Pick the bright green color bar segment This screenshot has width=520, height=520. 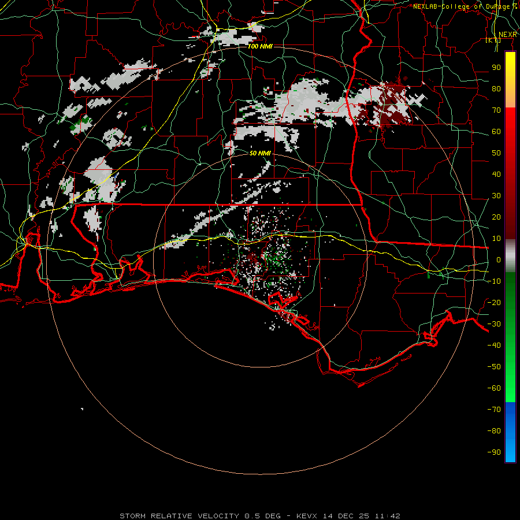(x=510, y=381)
